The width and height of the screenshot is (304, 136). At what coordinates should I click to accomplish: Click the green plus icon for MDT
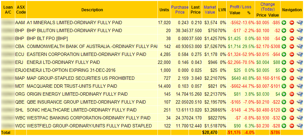click(284, 86)
